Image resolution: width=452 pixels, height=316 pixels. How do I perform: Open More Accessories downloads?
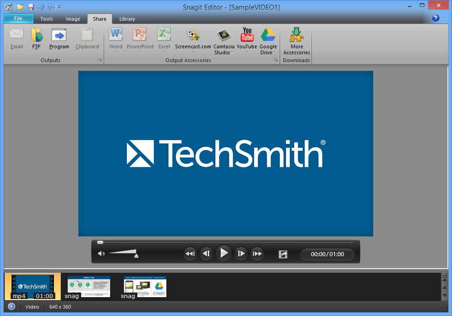(296, 35)
